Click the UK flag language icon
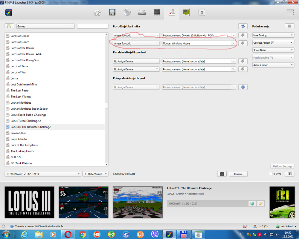The width and height of the screenshot is (299, 239). tap(245, 226)
